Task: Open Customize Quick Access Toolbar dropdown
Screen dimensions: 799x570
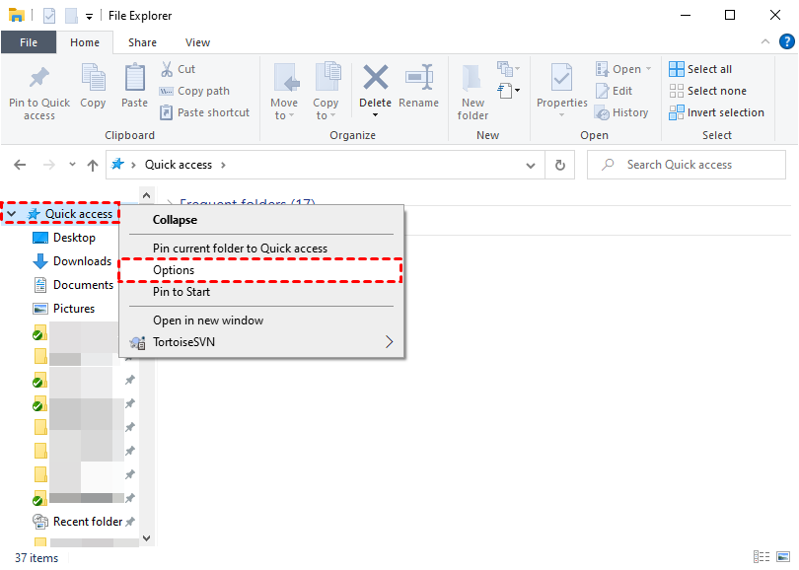Action: click(89, 17)
